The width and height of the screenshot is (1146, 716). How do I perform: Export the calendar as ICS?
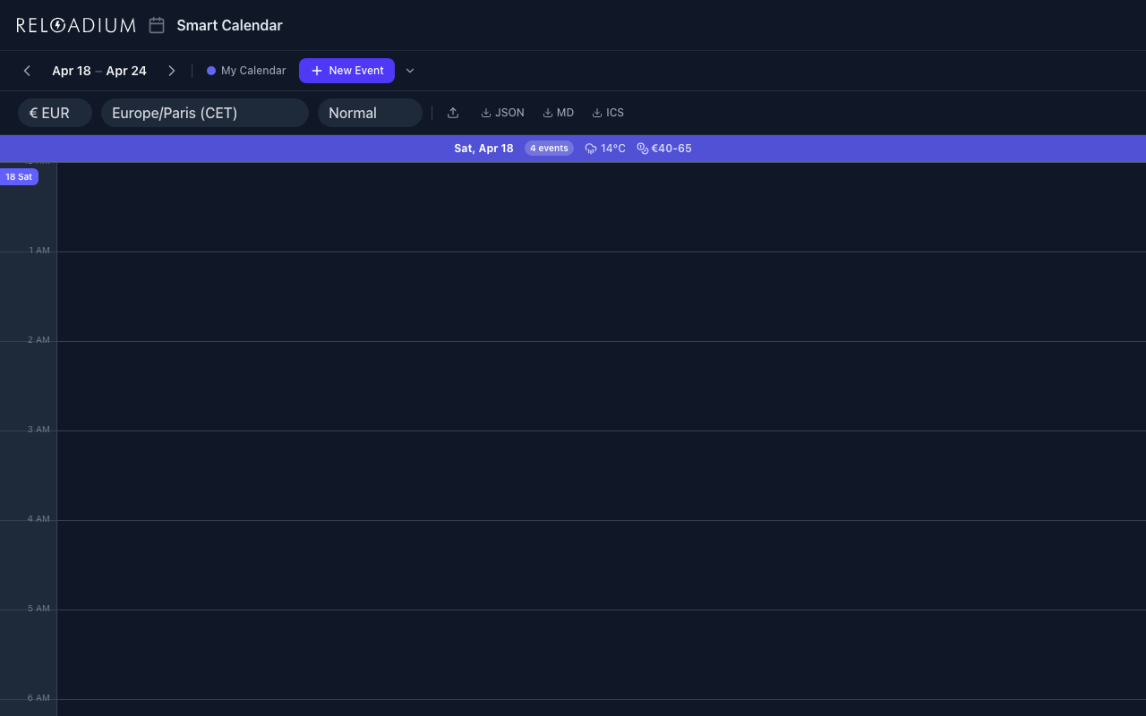[x=608, y=112]
